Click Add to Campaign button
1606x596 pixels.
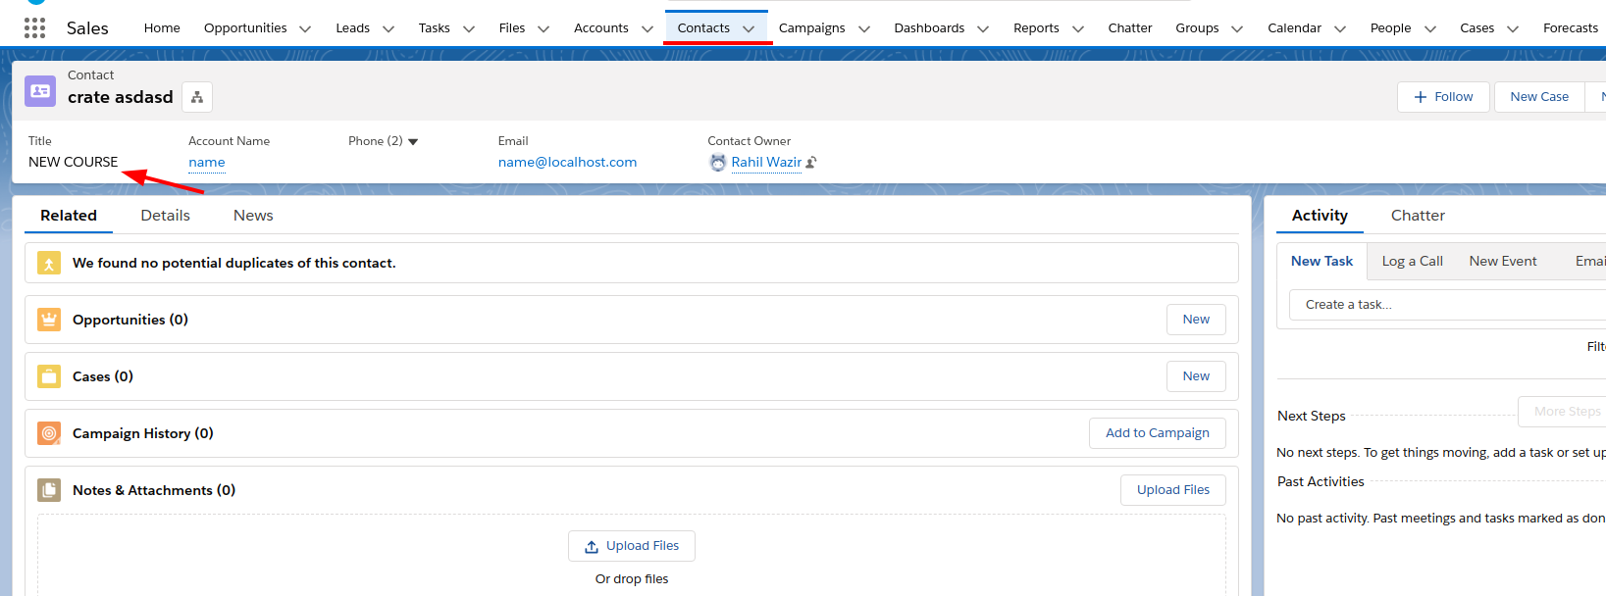(x=1158, y=433)
